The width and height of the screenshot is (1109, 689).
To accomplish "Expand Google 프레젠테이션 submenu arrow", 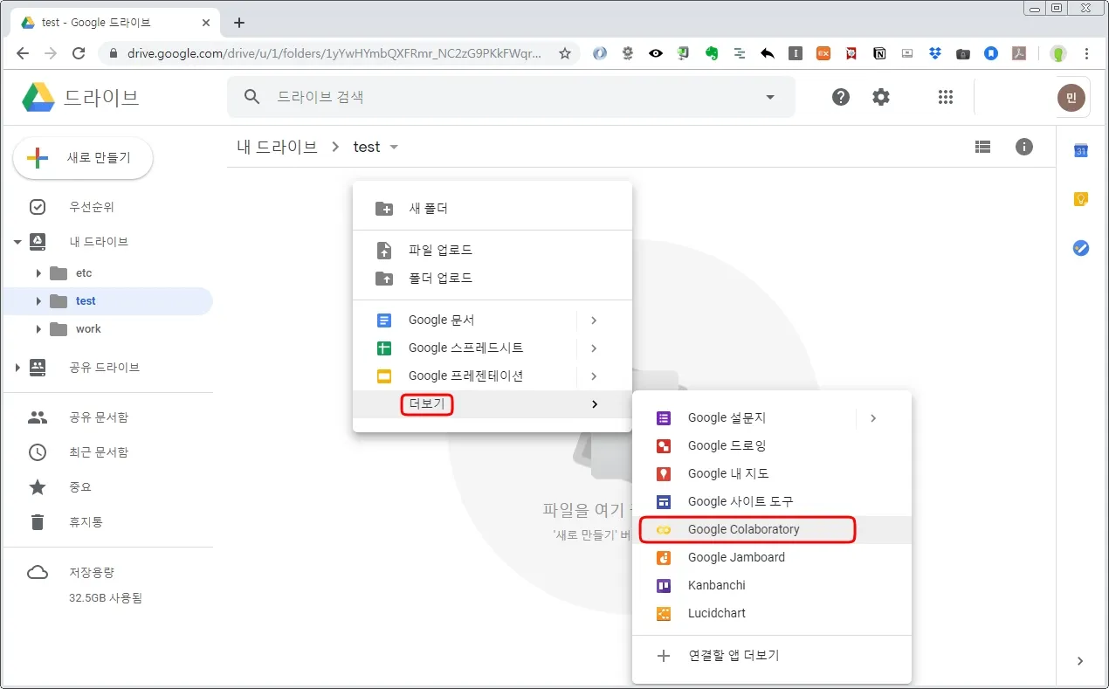I will click(x=594, y=376).
